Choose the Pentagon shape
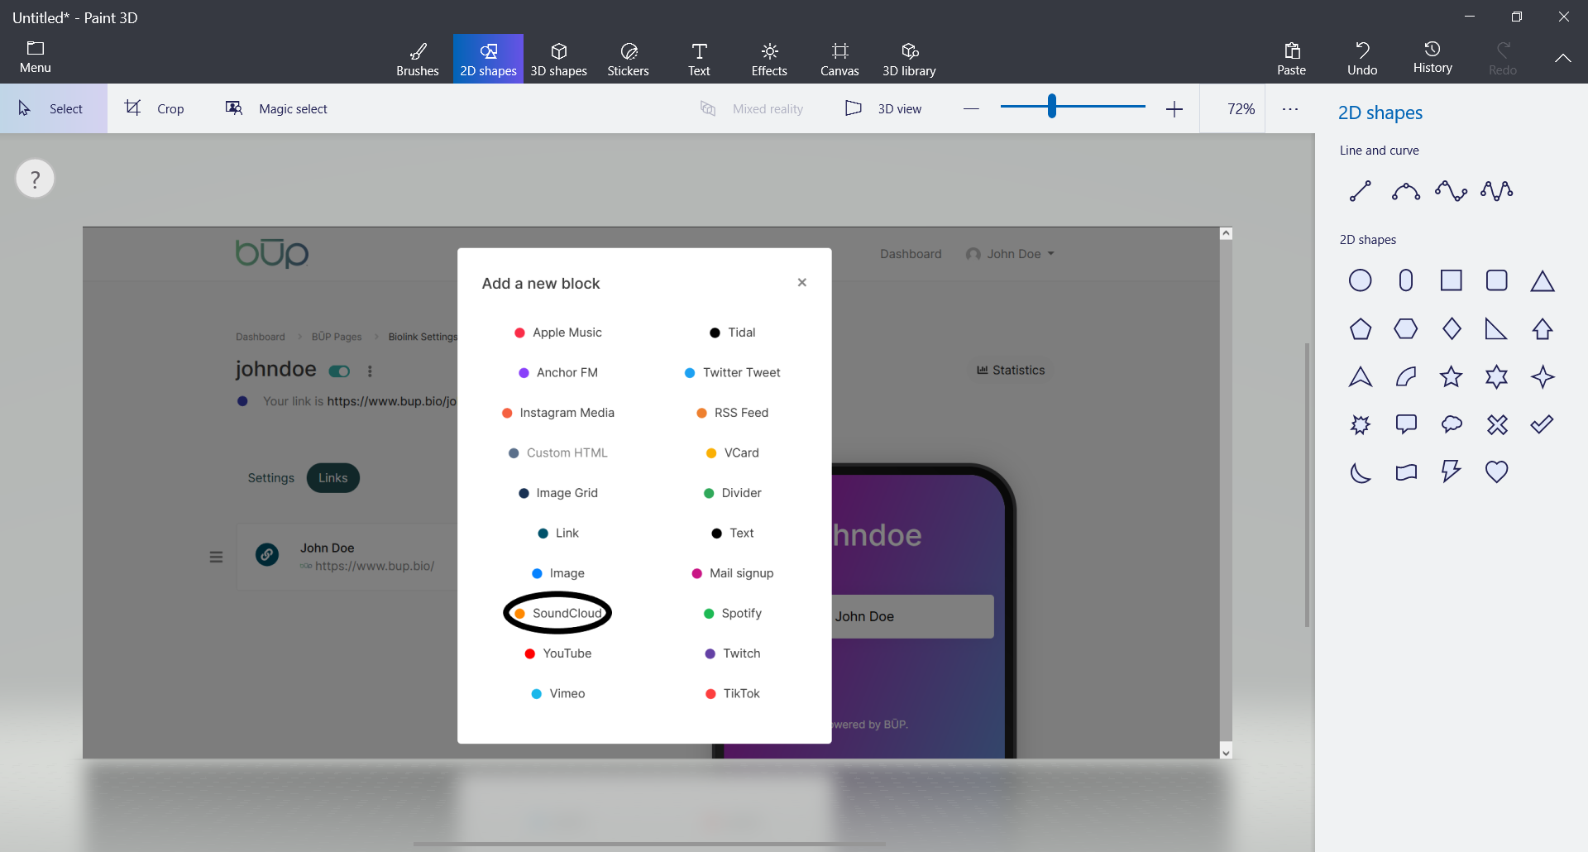This screenshot has height=852, width=1588. 1361,329
